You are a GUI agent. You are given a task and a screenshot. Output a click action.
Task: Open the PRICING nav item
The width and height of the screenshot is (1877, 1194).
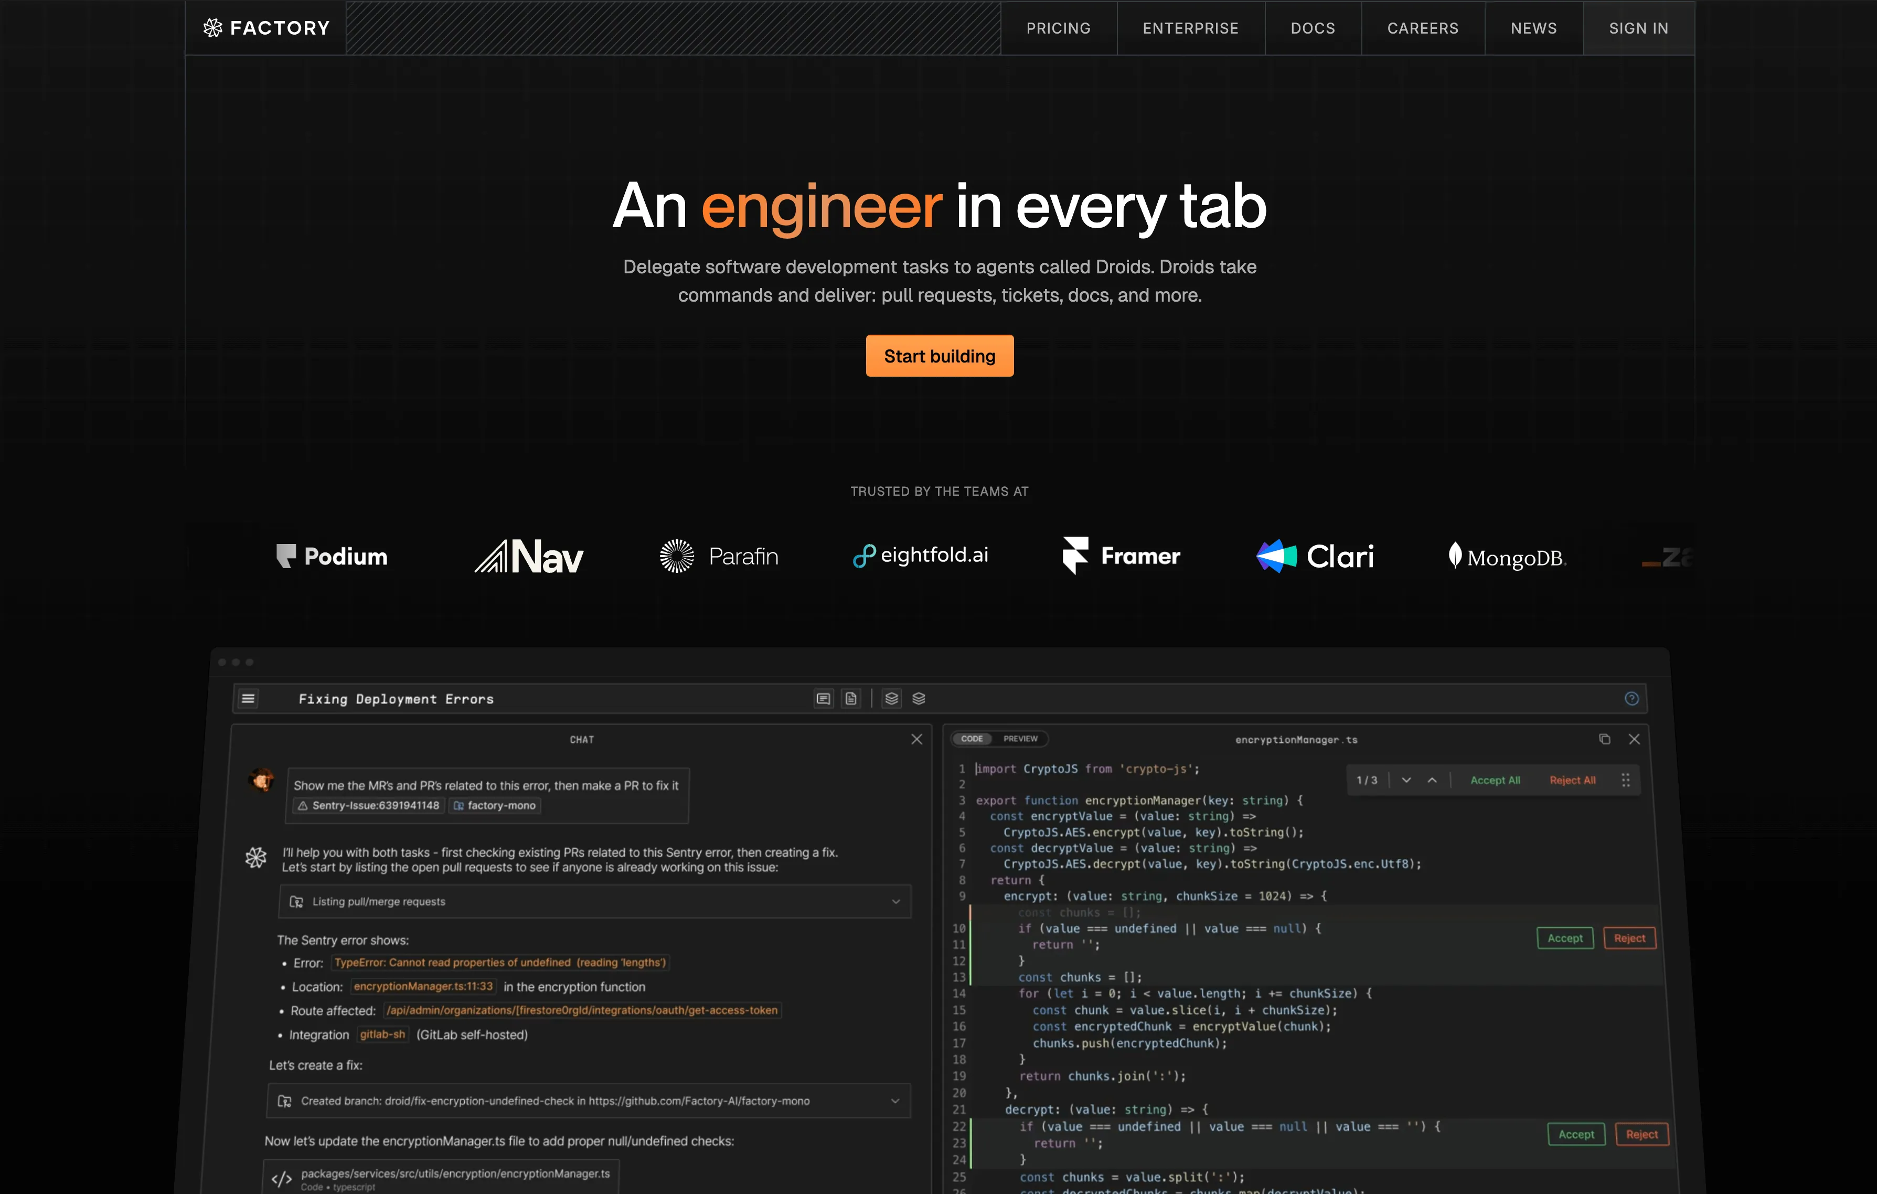coord(1058,28)
